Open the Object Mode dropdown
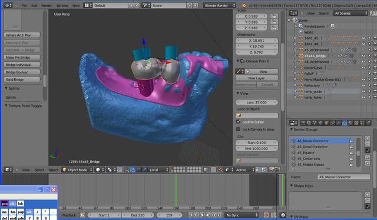377x220 pixels. coord(77,170)
